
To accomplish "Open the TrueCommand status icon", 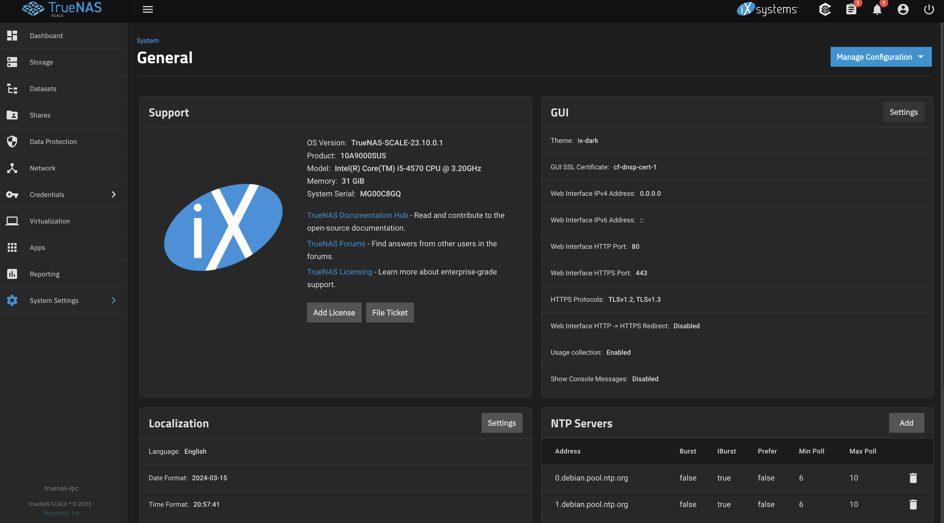I will pos(825,10).
